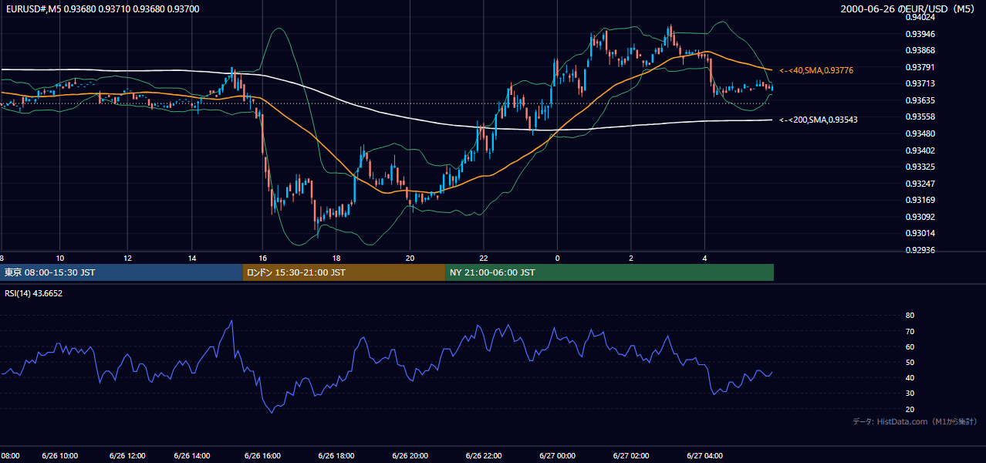Select the ロンドン 15:30-21:00 JST session bar
The height and width of the screenshot is (463, 986).
click(344, 272)
